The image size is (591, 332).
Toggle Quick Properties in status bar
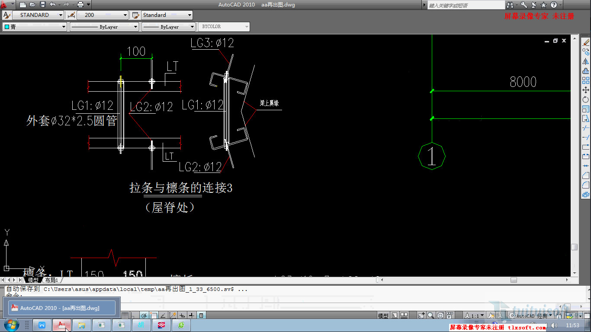coord(201,316)
